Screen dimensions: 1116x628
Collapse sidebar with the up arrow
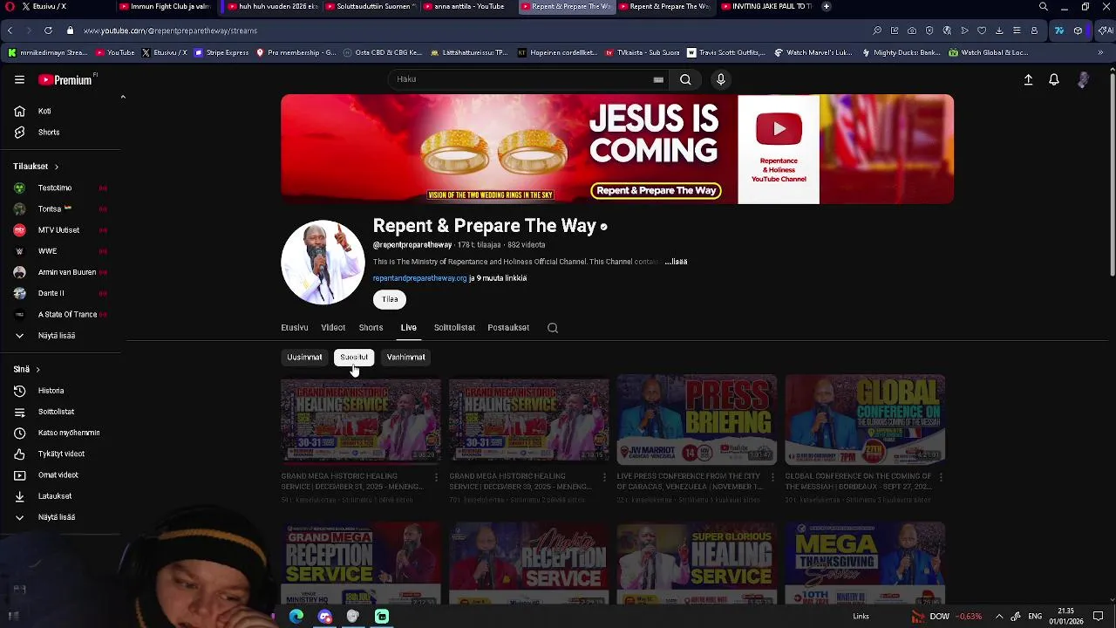tap(123, 97)
